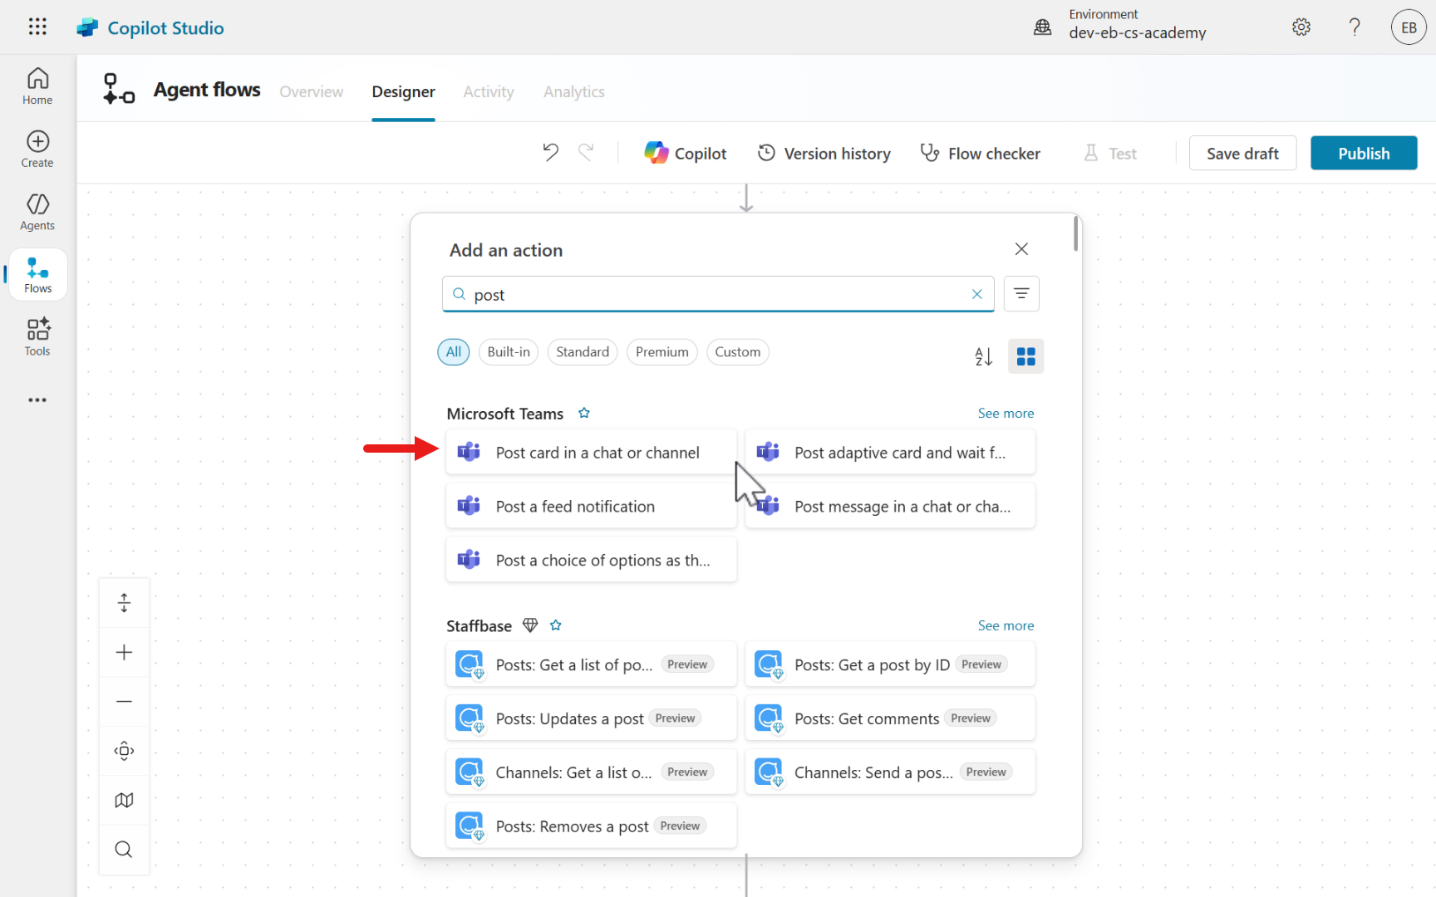Image resolution: width=1436 pixels, height=897 pixels.
Task: Open the app launcher waffle icon
Action: [x=37, y=27]
